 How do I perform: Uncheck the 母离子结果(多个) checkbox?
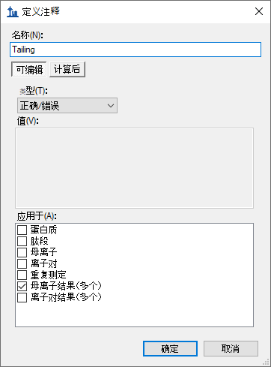(x=22, y=286)
